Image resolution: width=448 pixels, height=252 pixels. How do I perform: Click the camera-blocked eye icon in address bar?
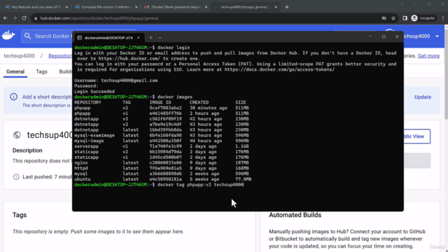(x=384, y=18)
